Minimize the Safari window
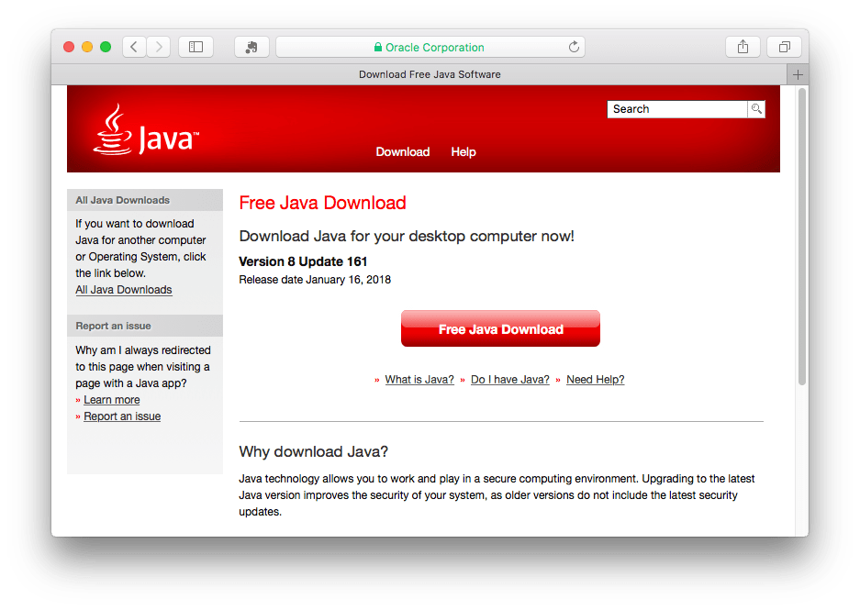 click(x=87, y=47)
